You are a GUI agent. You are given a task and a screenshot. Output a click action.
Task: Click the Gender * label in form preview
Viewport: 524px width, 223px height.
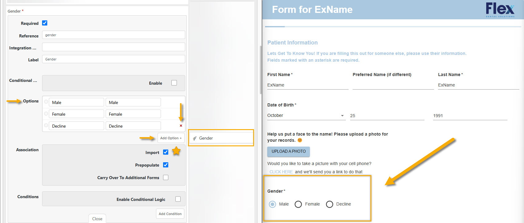[276, 191]
